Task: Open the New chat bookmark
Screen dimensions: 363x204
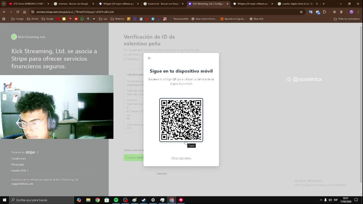Action: 256,19
